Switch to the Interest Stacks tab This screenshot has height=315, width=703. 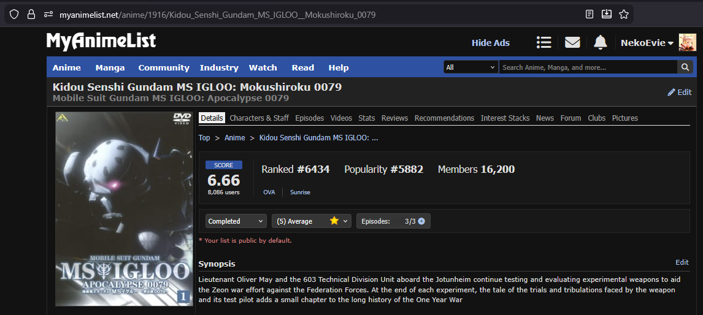pyautogui.click(x=505, y=118)
